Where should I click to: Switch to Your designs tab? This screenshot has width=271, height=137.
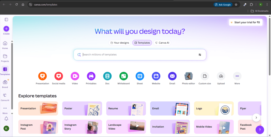pyautogui.click(x=120, y=43)
